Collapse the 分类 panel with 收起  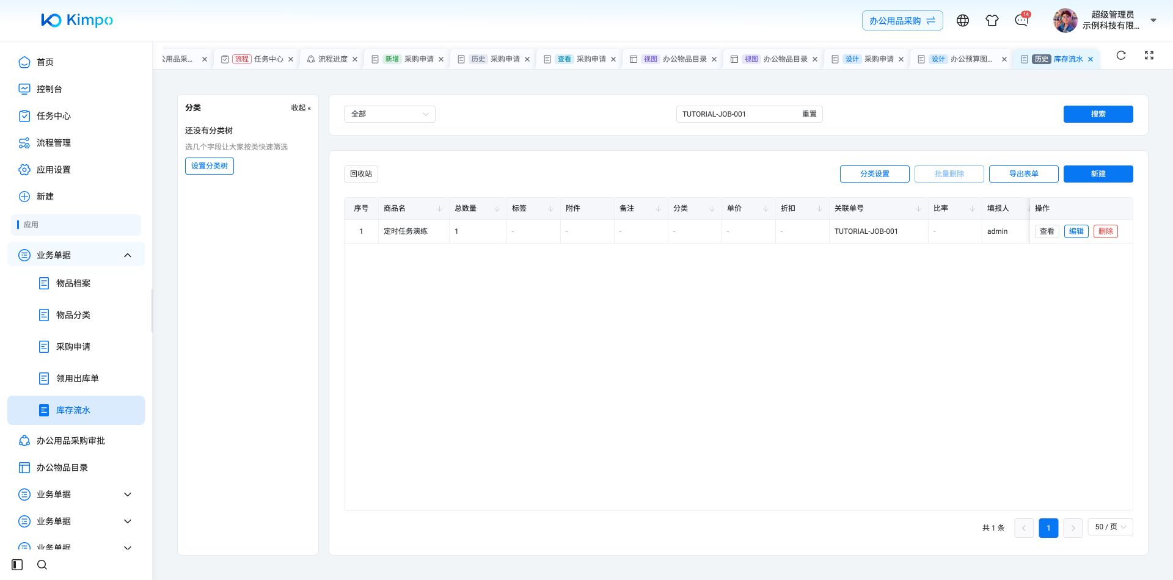(x=301, y=108)
